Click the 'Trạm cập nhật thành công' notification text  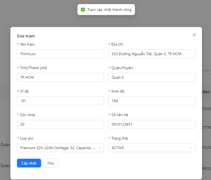(x=109, y=10)
